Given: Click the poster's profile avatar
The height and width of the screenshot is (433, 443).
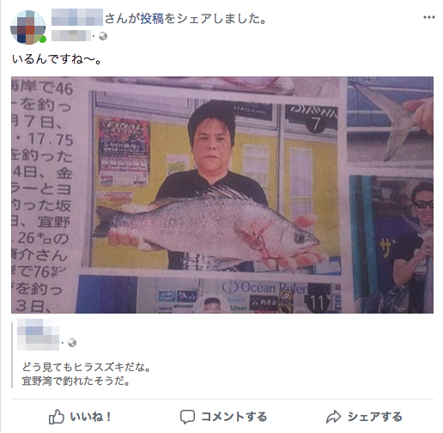Looking at the screenshot, I should (x=27, y=27).
